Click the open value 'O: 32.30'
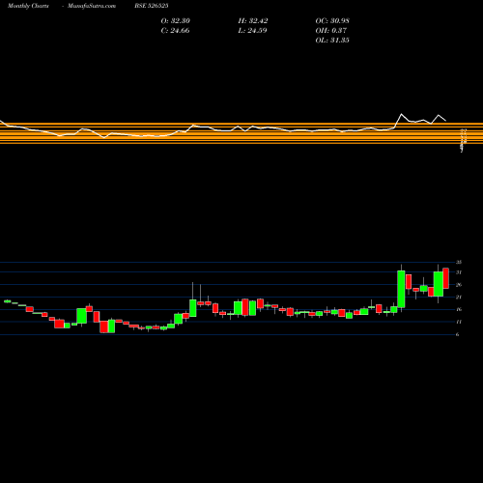The width and height of the screenshot is (483, 483). point(176,21)
